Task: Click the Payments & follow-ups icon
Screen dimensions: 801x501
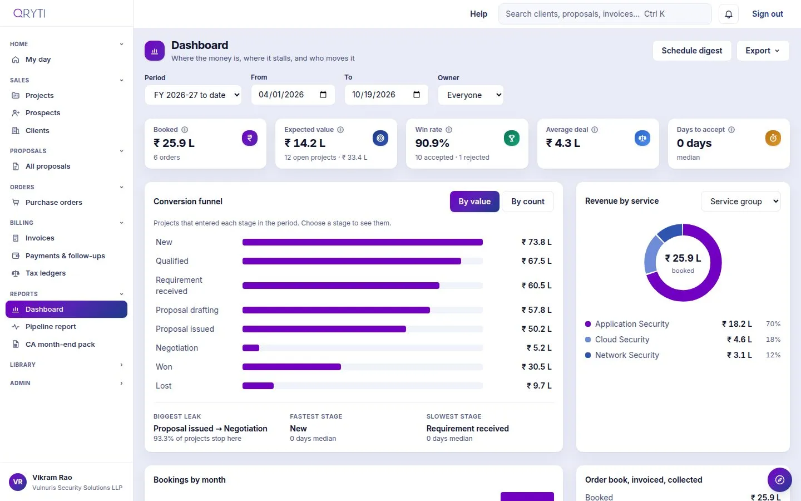Action: point(16,256)
